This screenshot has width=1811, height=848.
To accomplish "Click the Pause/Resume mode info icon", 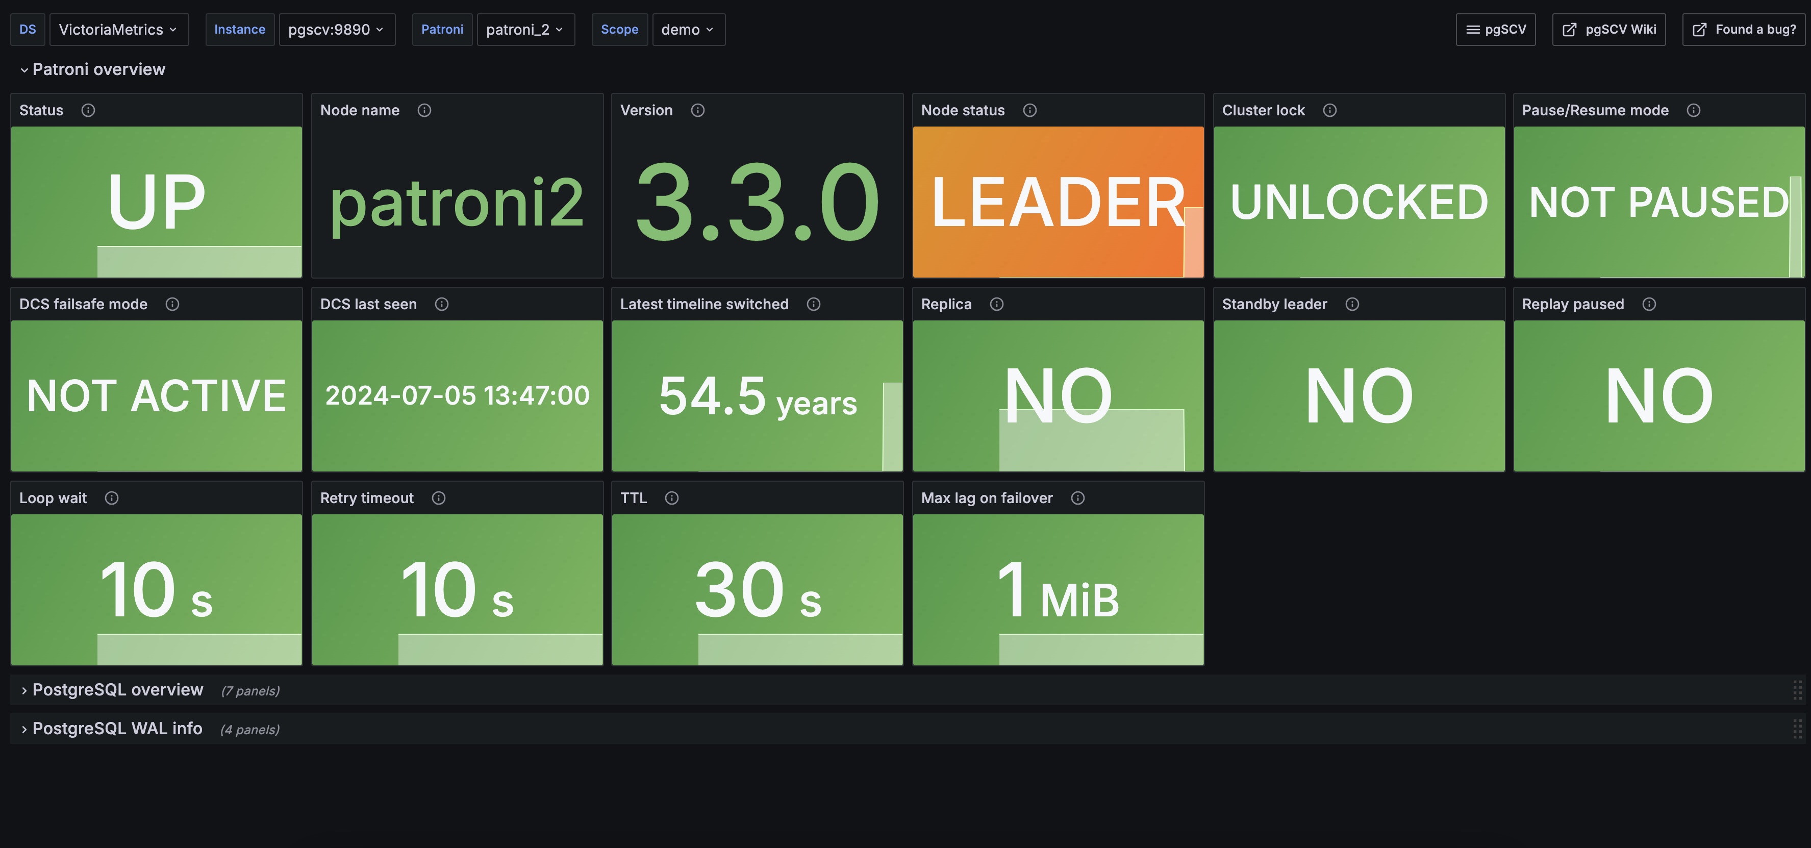I will 1694,110.
